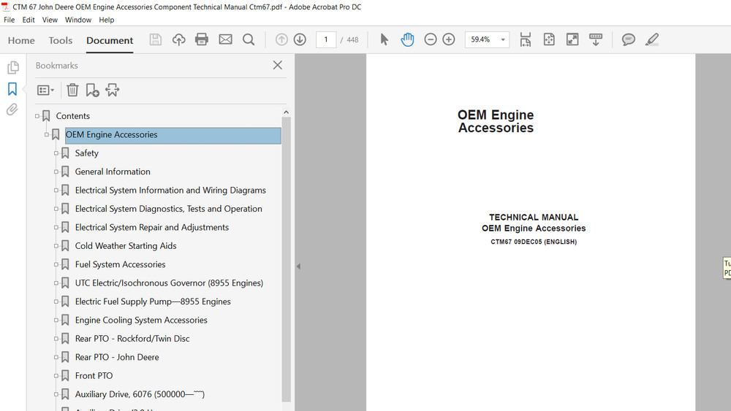Switch to the Home tab
Image resolution: width=731 pixels, height=411 pixels.
coord(21,40)
